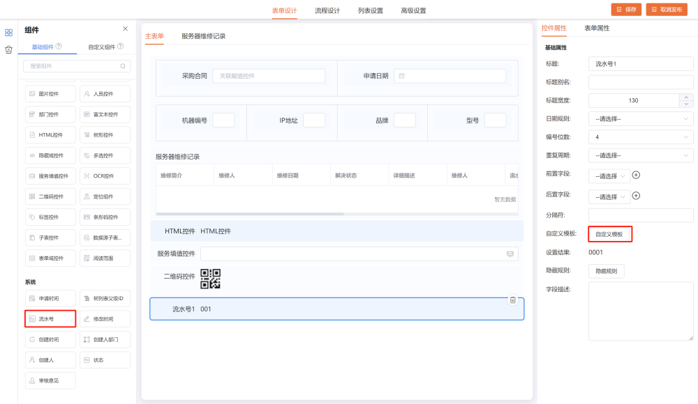Open the 服务器维修记录 tab

(x=203, y=36)
